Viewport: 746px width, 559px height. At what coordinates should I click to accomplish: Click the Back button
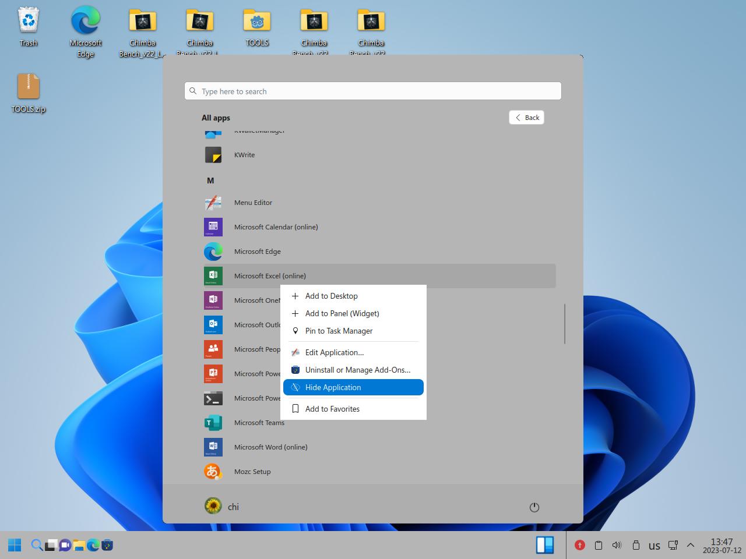[526, 118]
